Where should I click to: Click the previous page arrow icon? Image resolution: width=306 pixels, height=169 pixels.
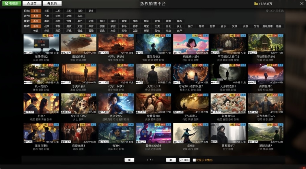[x=129, y=160]
